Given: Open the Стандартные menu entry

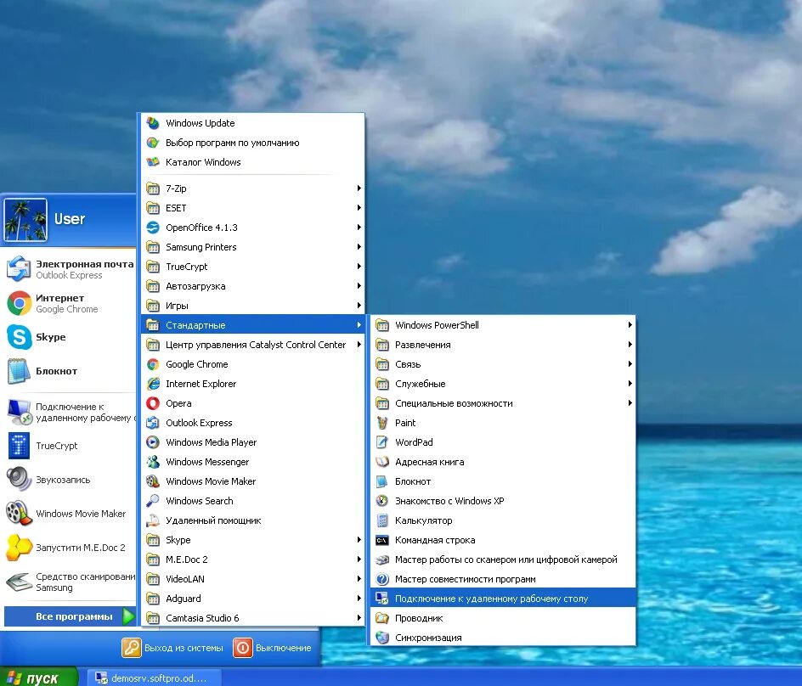Looking at the screenshot, I should [252, 324].
